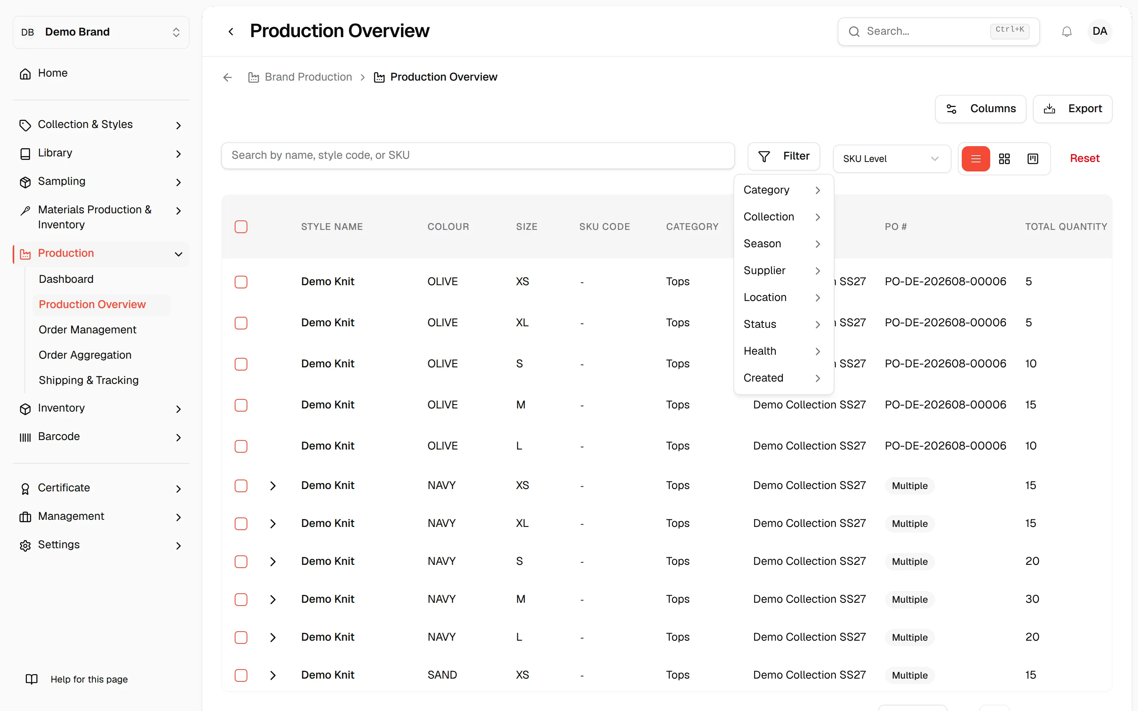1138x711 pixels.
Task: Click the Sampling box icon
Action: (x=25, y=182)
